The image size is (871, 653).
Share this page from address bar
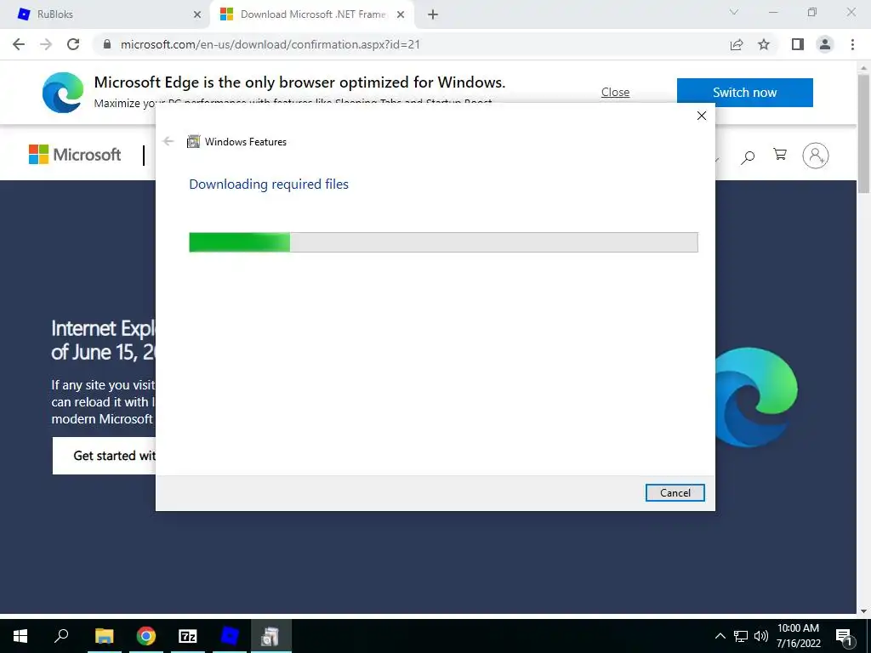[x=737, y=44]
